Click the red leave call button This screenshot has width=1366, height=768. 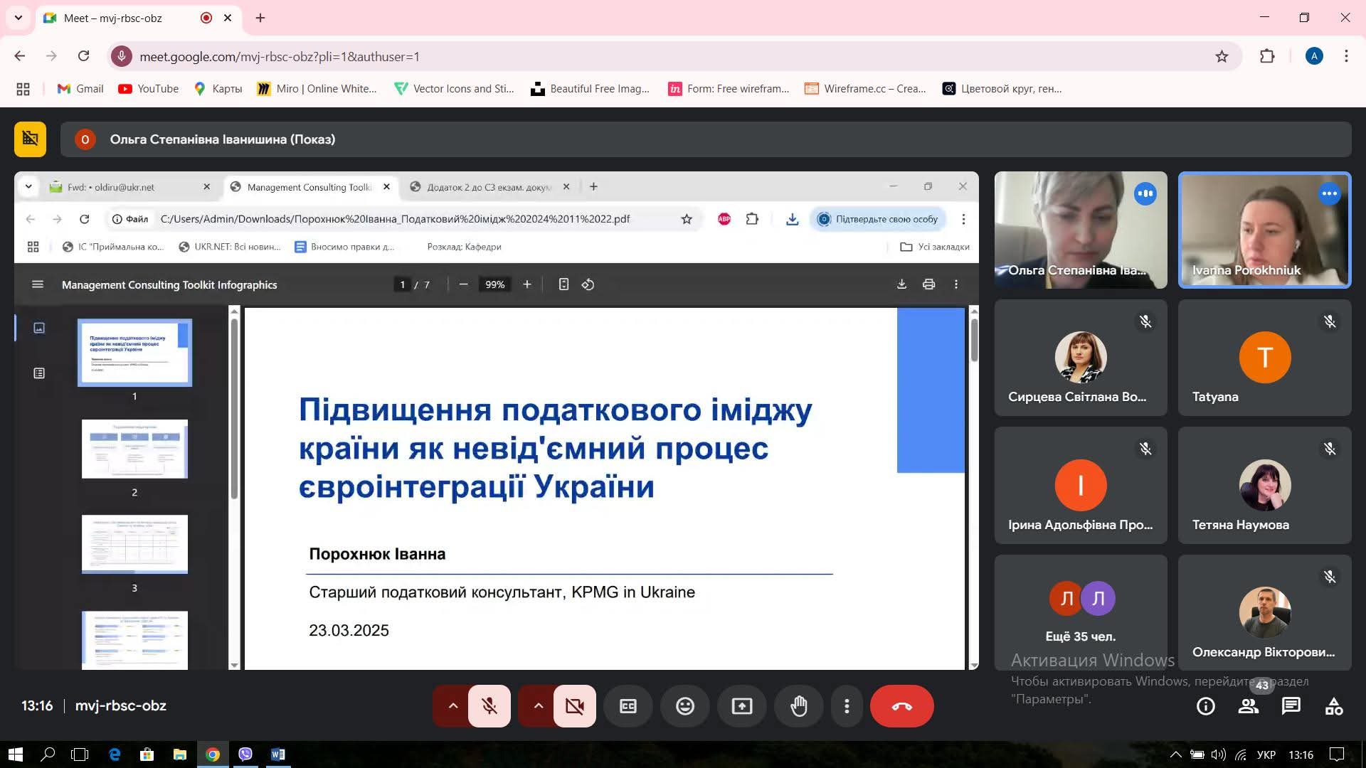[x=901, y=706]
